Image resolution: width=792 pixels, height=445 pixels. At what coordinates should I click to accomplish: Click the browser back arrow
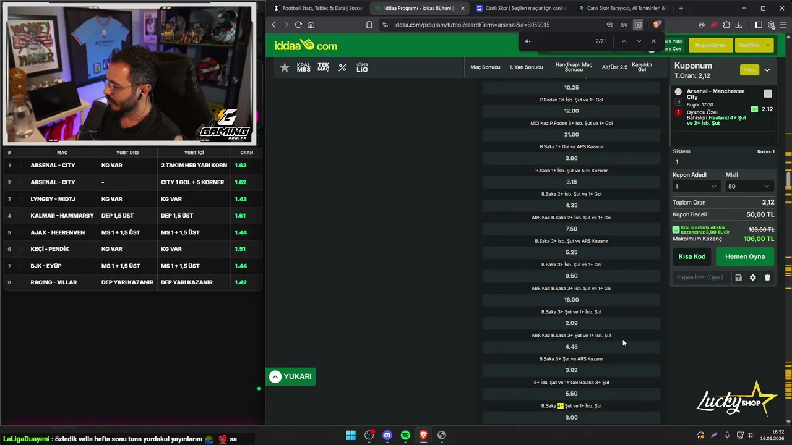pyautogui.click(x=274, y=25)
